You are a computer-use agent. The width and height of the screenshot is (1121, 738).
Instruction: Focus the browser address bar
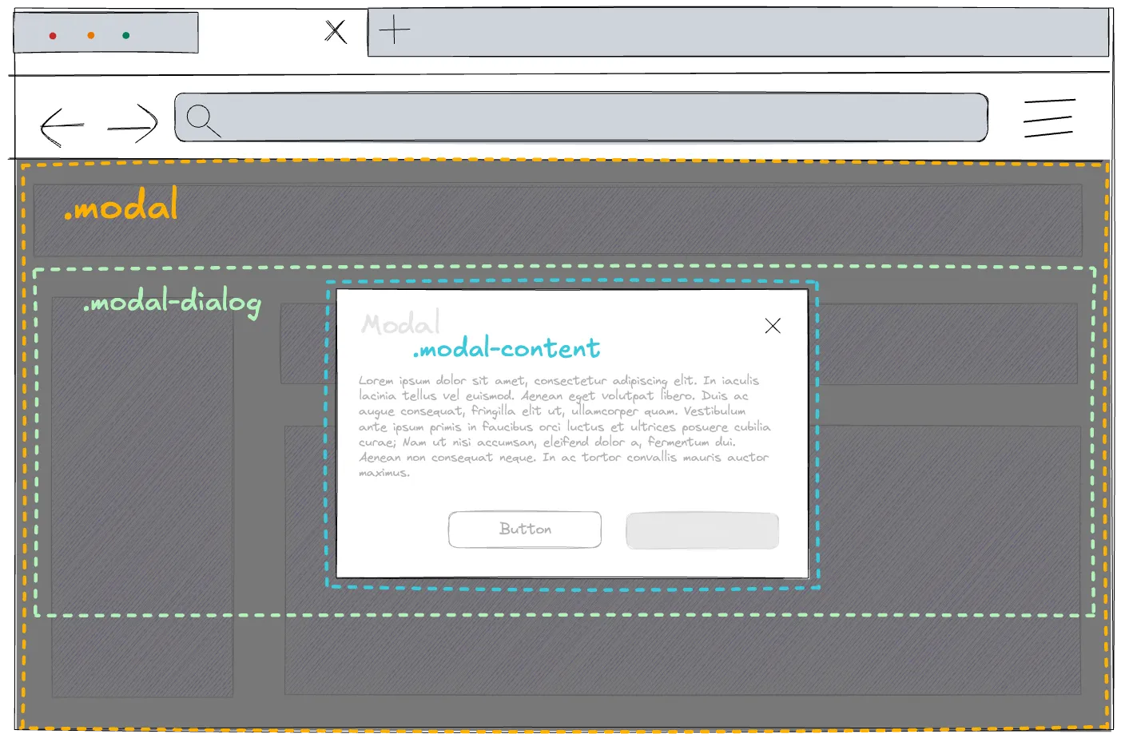591,117
